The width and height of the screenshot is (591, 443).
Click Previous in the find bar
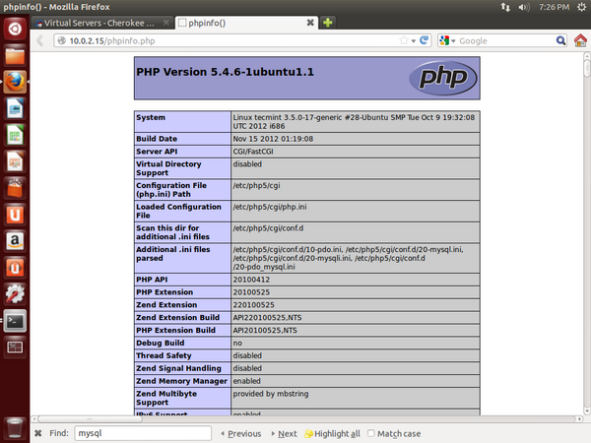[240, 433]
